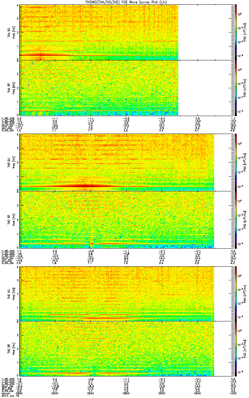
Task: Click the color bar beside THA B-perpendicular panel
Action: (x=236, y=32)
